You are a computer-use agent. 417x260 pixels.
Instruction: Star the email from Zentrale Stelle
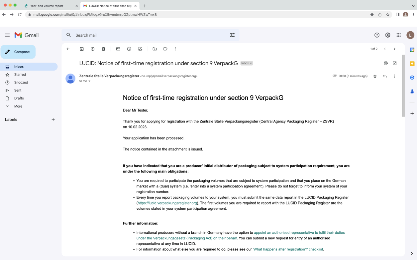[x=375, y=76]
